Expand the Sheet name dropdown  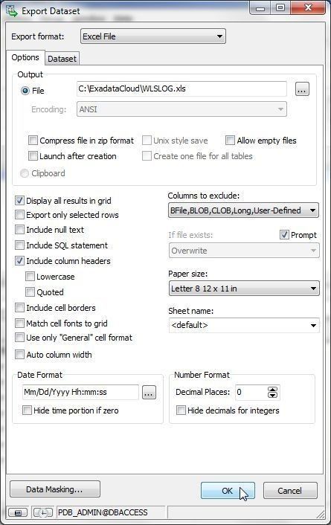click(244, 325)
